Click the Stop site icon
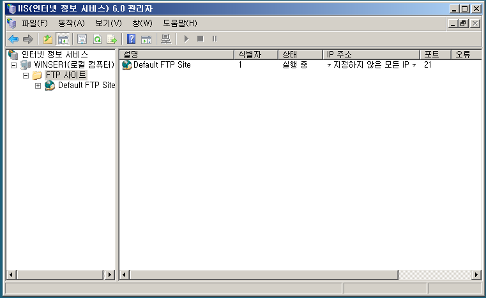This screenshot has height=298, width=486. [x=201, y=39]
